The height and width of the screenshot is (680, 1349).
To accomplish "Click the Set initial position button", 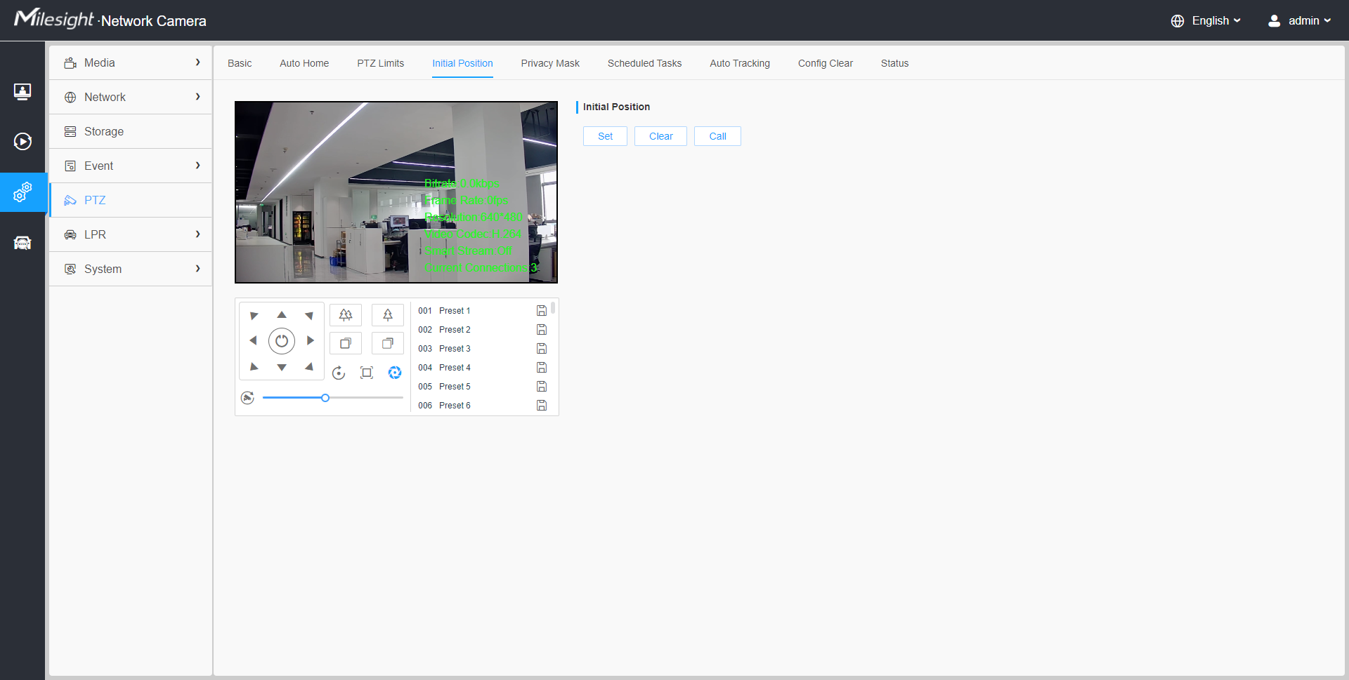I will click(605, 136).
